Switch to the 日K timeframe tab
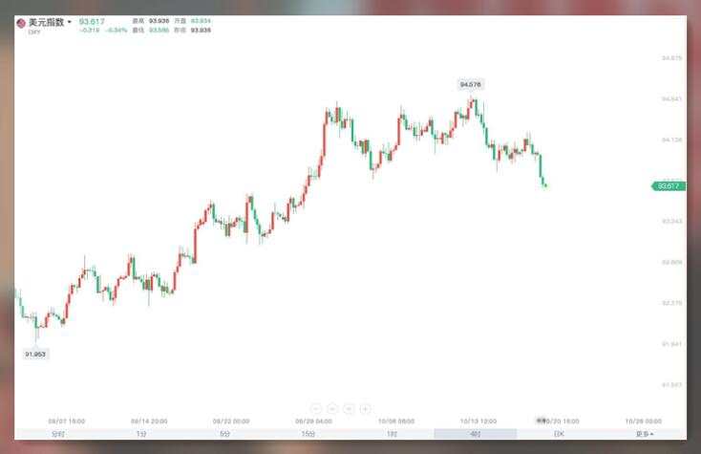This screenshot has width=701, height=454. [x=559, y=434]
